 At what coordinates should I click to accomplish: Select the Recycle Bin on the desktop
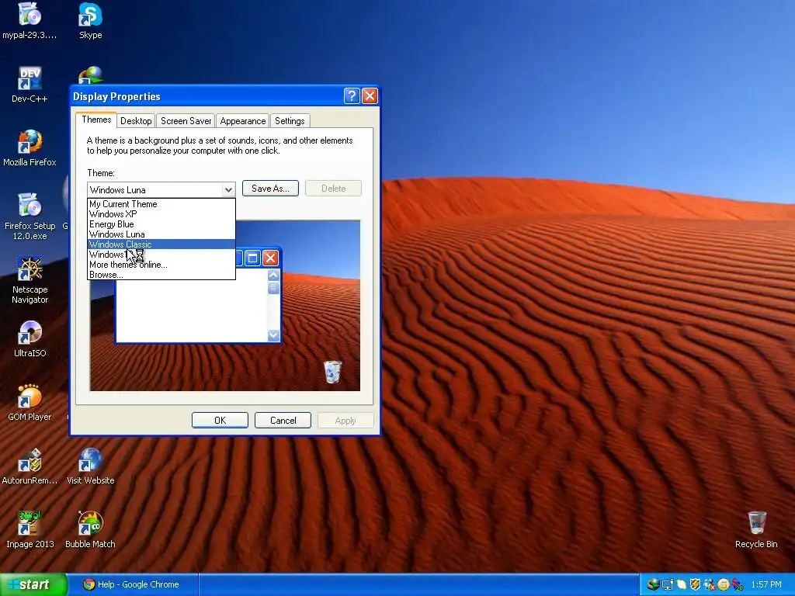click(x=756, y=530)
